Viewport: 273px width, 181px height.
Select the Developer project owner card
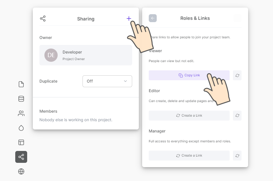(86, 55)
